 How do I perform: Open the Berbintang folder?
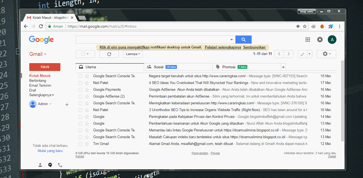point(38,81)
